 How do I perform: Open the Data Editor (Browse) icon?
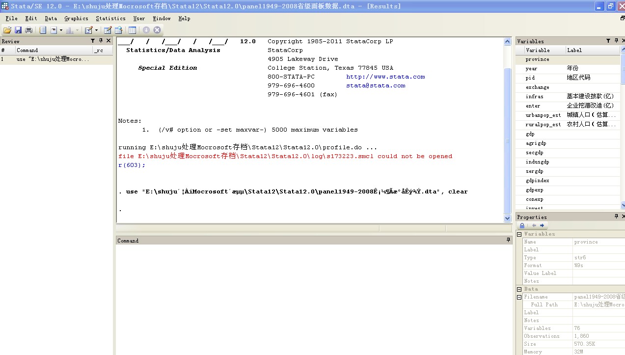tap(118, 30)
